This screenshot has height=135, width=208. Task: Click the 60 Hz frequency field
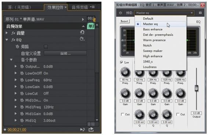125,80
